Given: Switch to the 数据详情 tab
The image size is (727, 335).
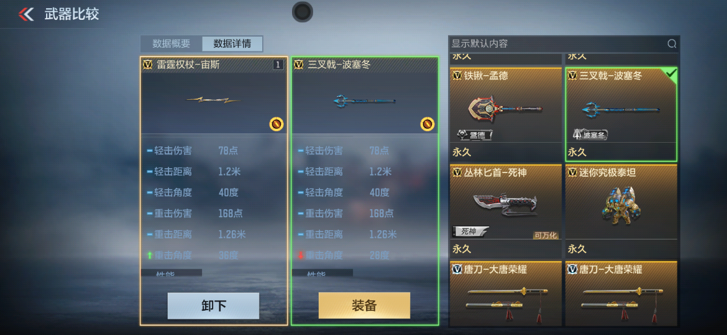Looking at the screenshot, I should click(232, 44).
